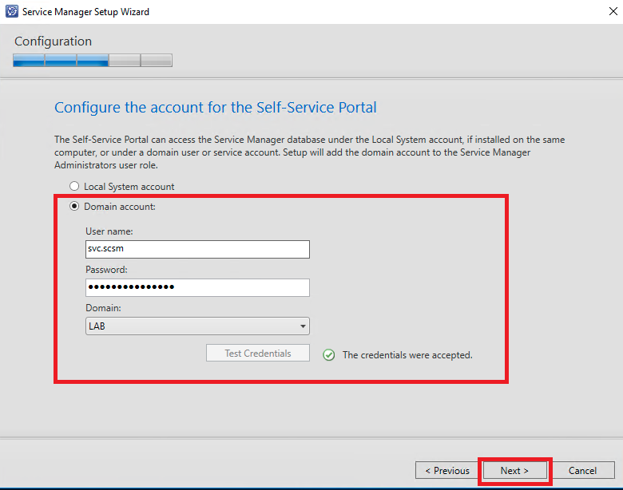
Task: Expand the Domain dropdown showing LAB
Action: tap(197, 326)
